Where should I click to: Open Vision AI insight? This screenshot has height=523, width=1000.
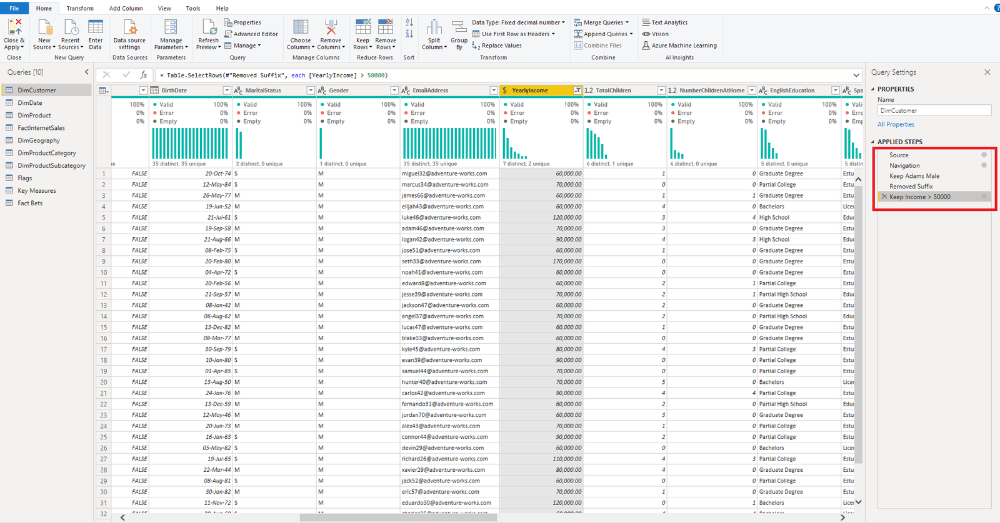tap(655, 34)
